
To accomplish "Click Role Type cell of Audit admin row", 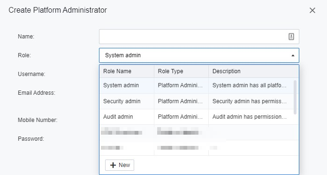I will 181,117.
